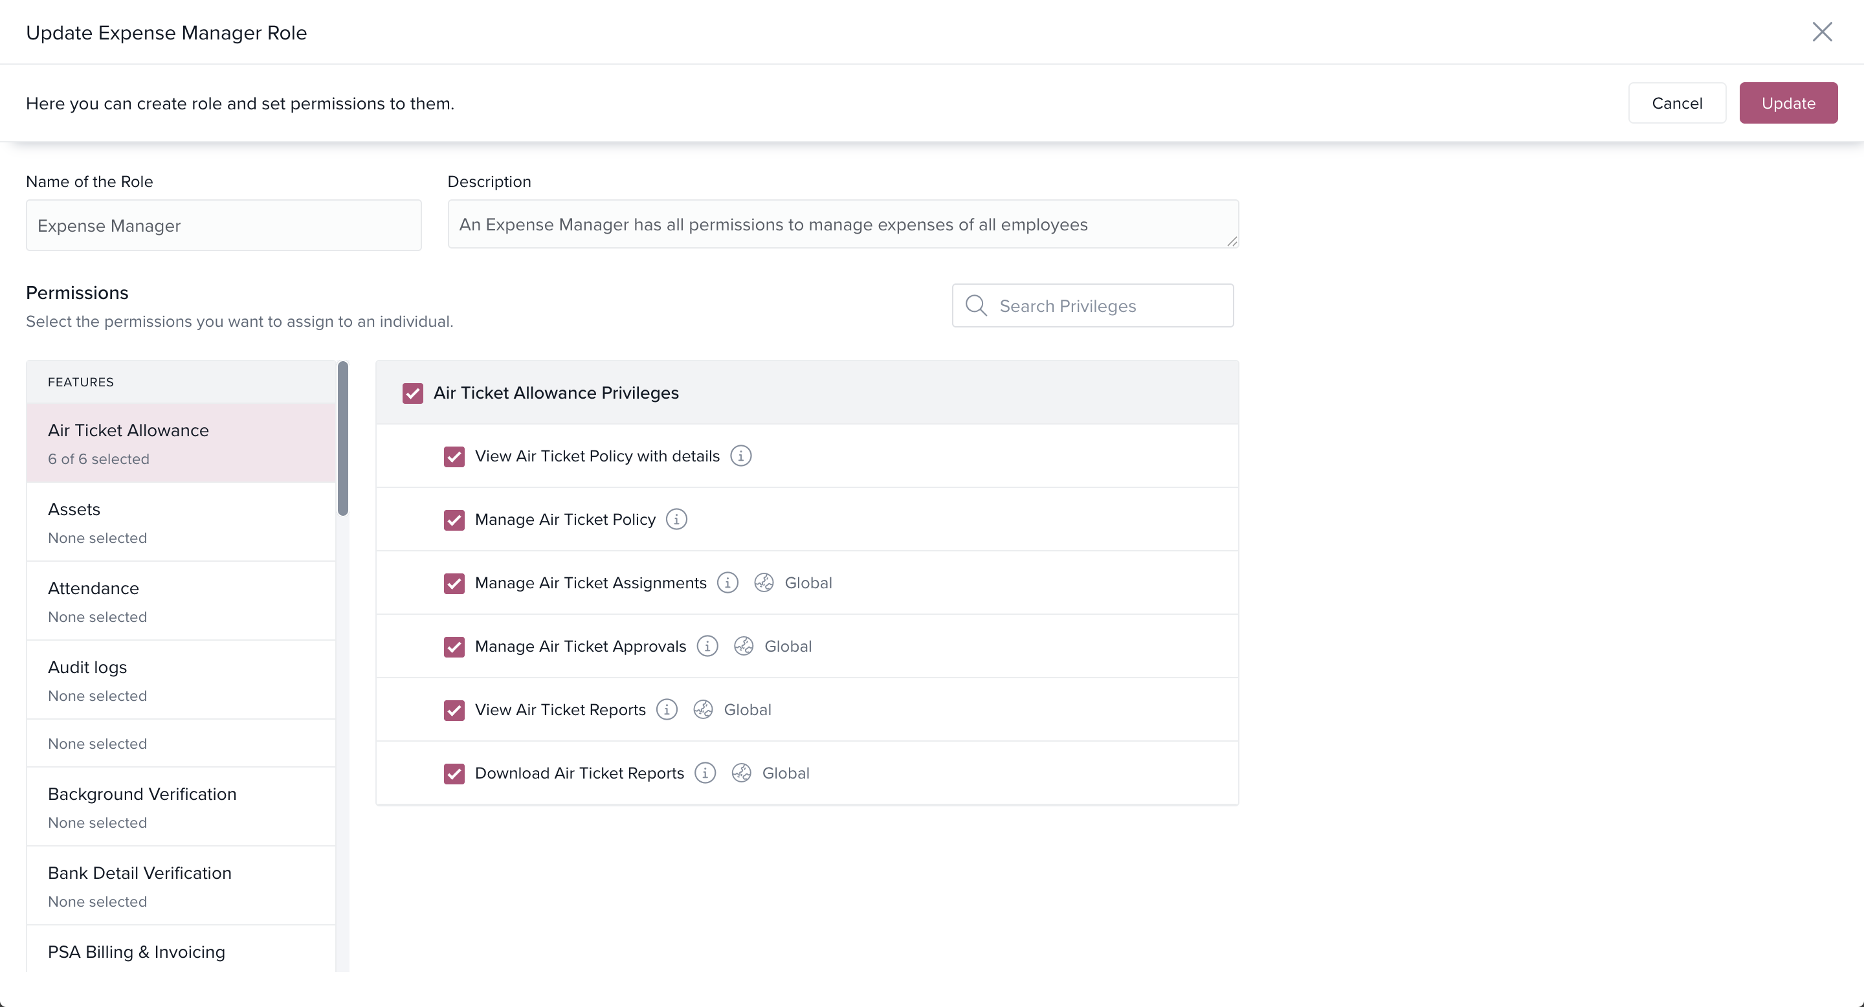Open info icon for Manage Air Ticket Assignments
Viewport: 1864px width, 1007px height.
click(727, 583)
